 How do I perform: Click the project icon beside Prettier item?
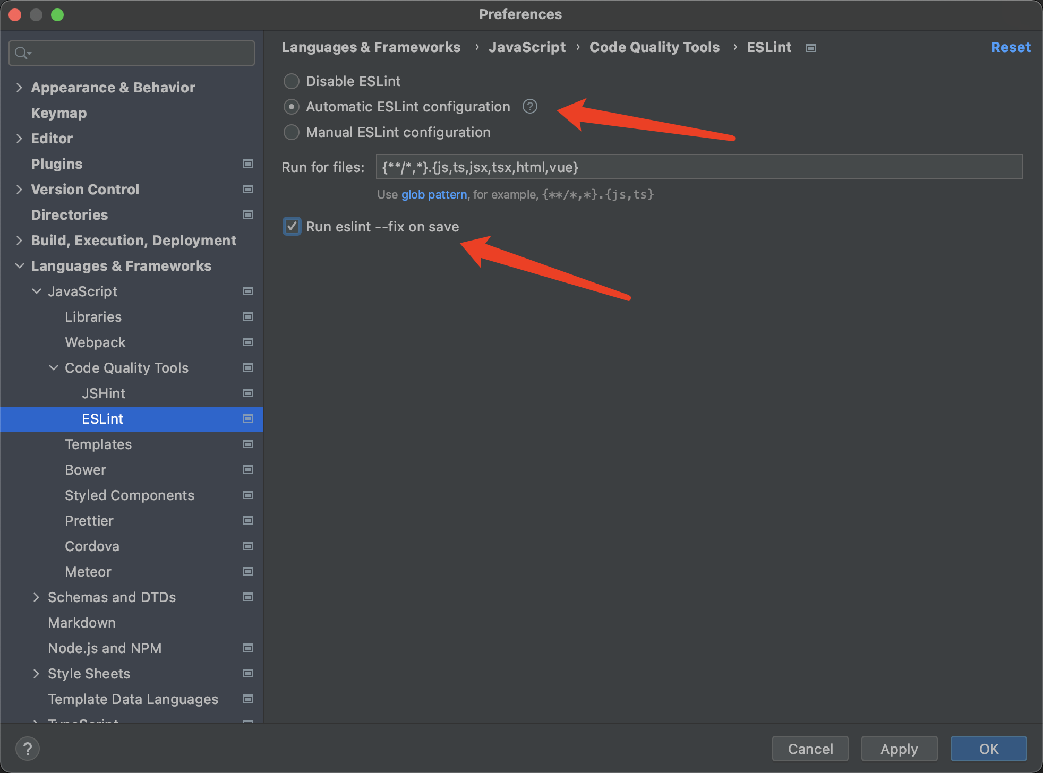247,521
